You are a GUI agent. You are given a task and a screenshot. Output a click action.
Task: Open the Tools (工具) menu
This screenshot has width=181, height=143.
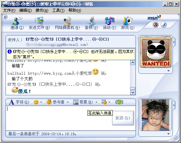point(58,10)
